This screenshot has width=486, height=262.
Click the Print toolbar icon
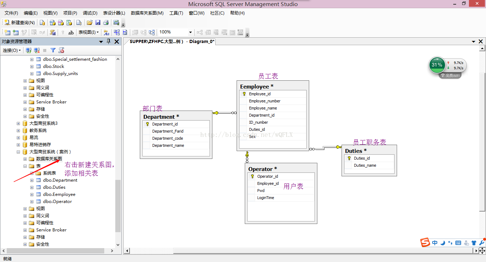click(x=106, y=22)
